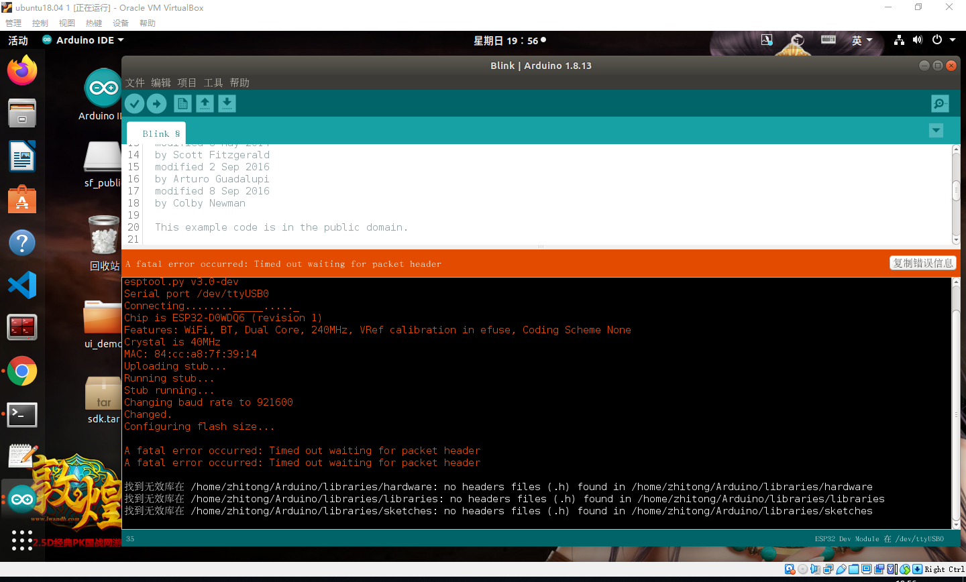Click the Arduino IDE desktop shortcut icon
Image resolution: width=966 pixels, height=582 pixels.
click(103, 88)
